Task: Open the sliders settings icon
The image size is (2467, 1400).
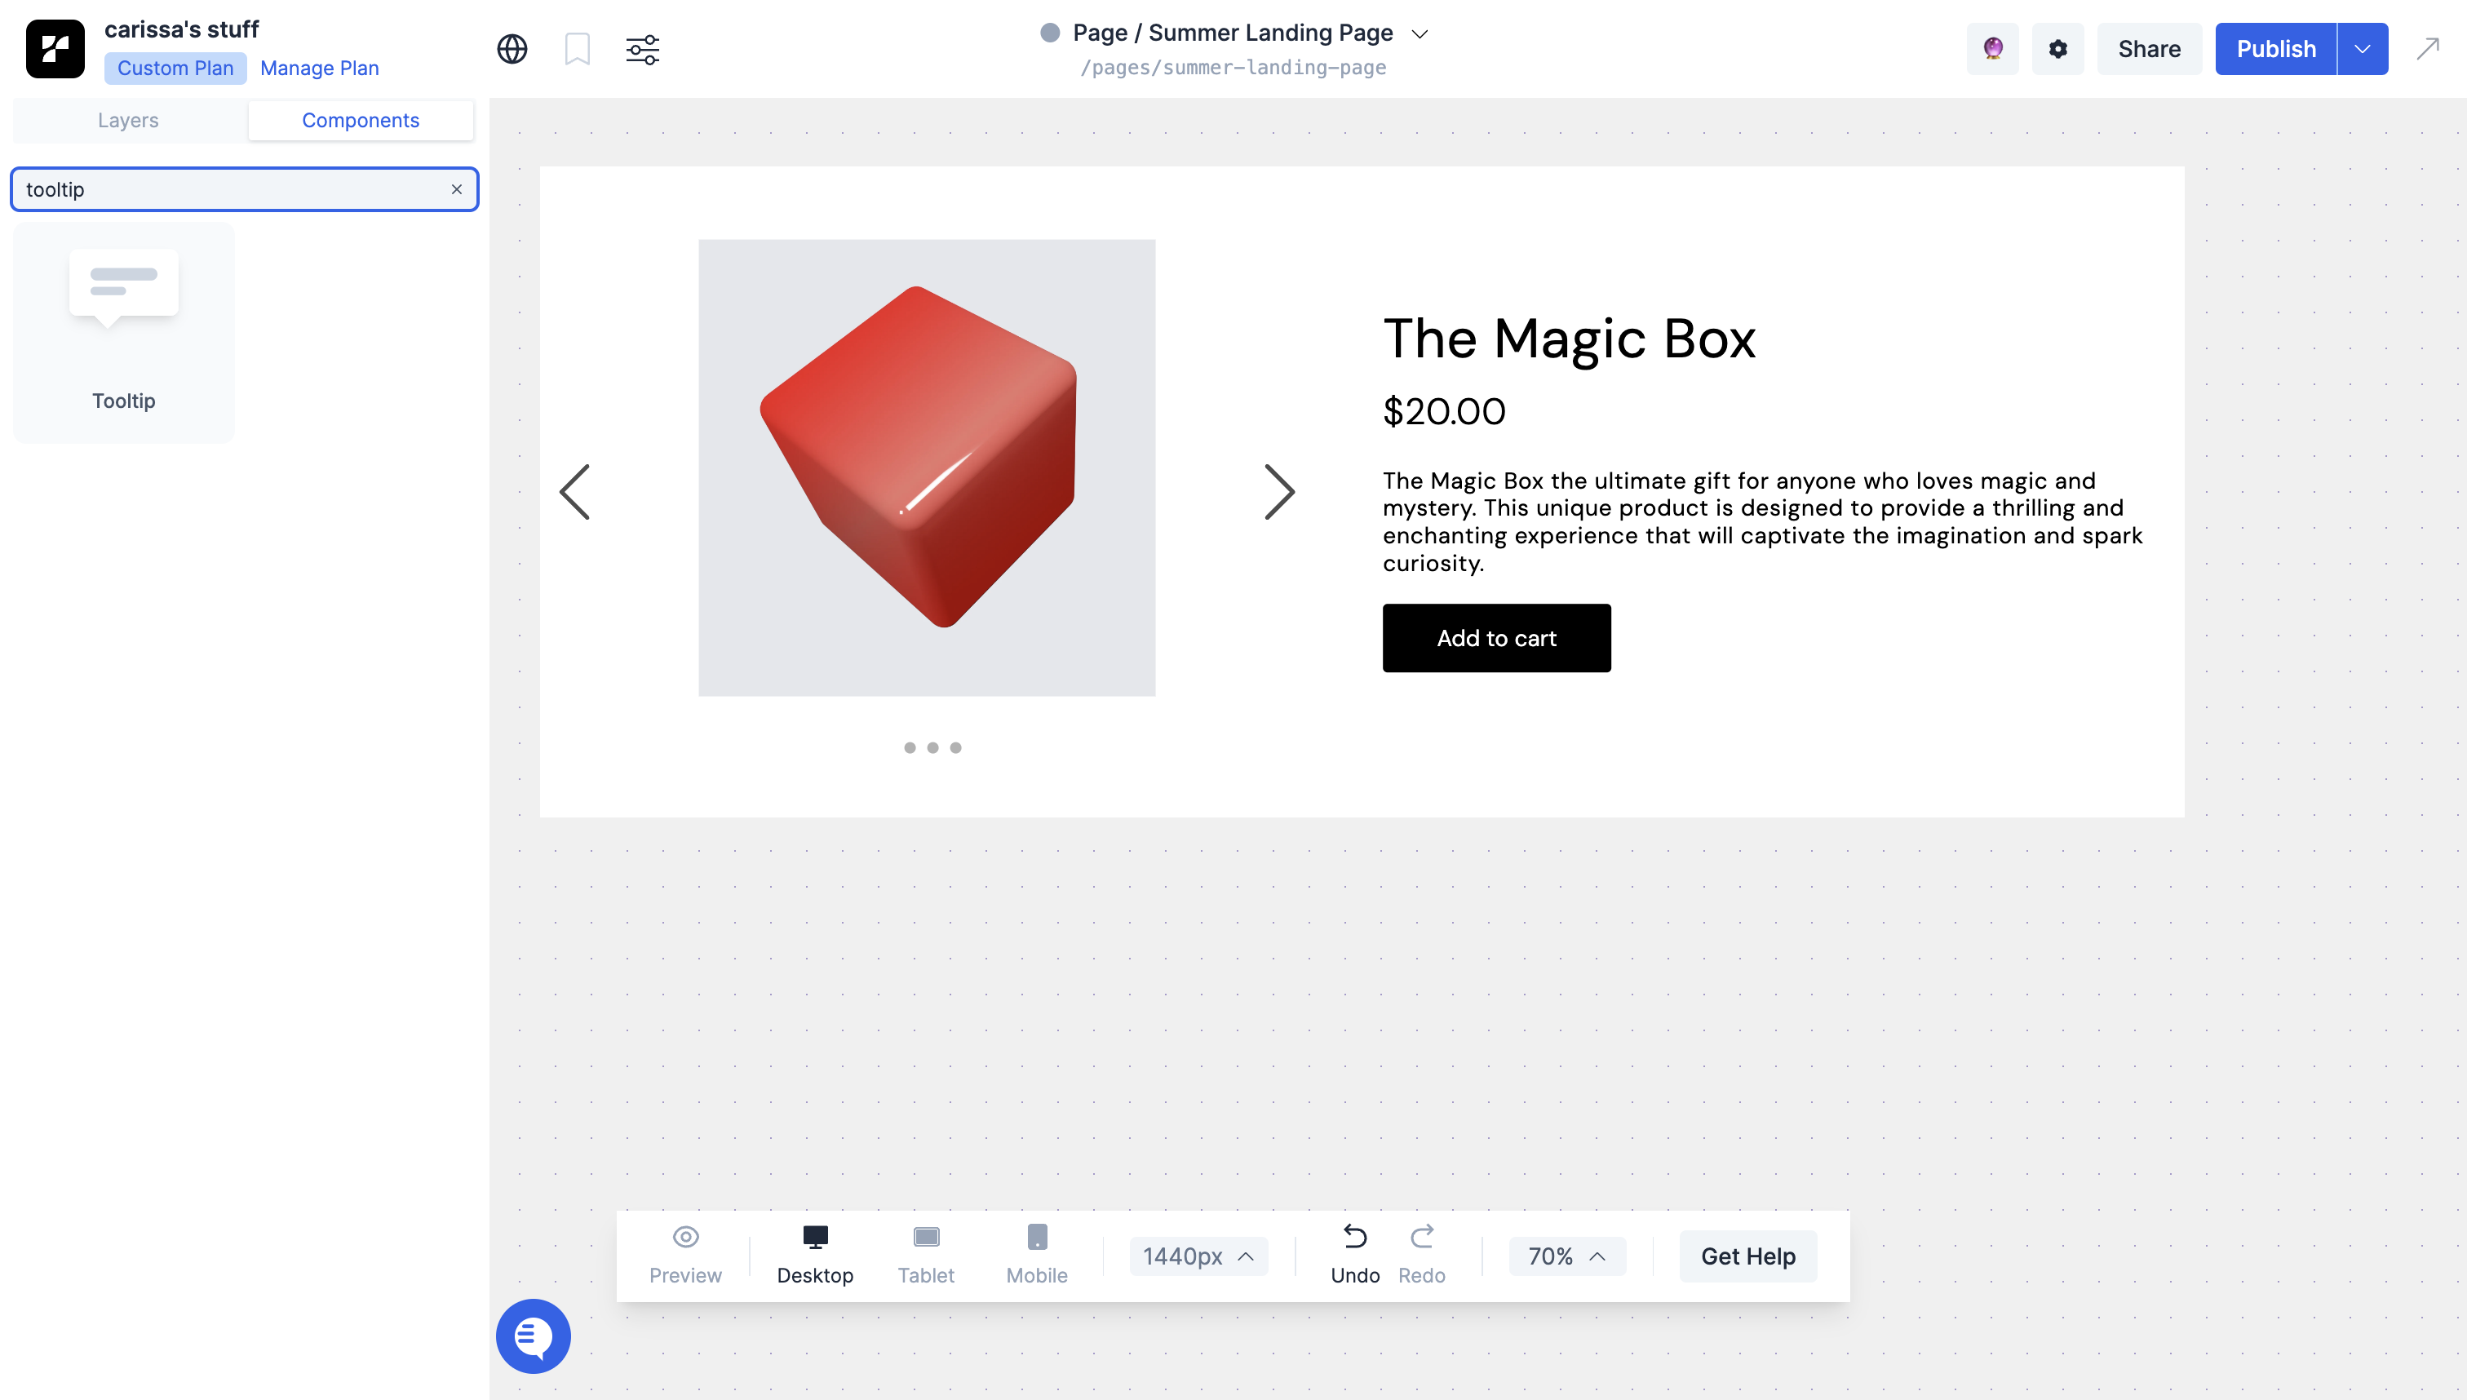Action: click(x=642, y=49)
